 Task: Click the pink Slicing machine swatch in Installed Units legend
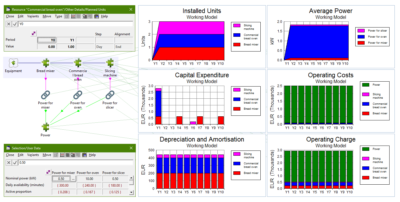point(237,25)
